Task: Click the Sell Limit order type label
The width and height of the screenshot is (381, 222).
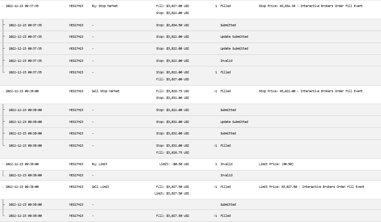Action: [x=100, y=187]
